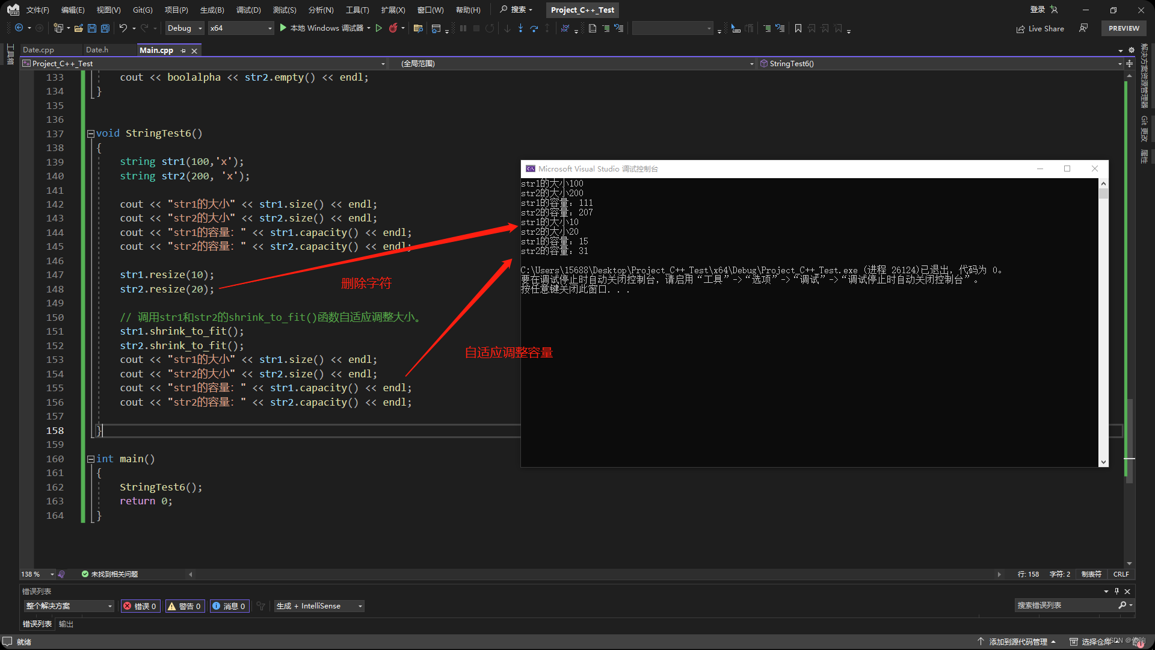Screen dimensions: 1155x650
Task: Start without debugging using the hollow play icon
Action: [379, 28]
